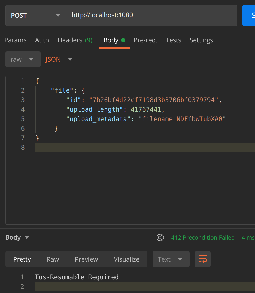Click the number 41767441
The image size is (255, 293).
tap(146, 109)
